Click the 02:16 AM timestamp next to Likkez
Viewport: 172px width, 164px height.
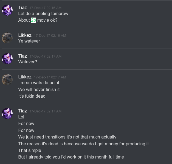[x=50, y=36]
